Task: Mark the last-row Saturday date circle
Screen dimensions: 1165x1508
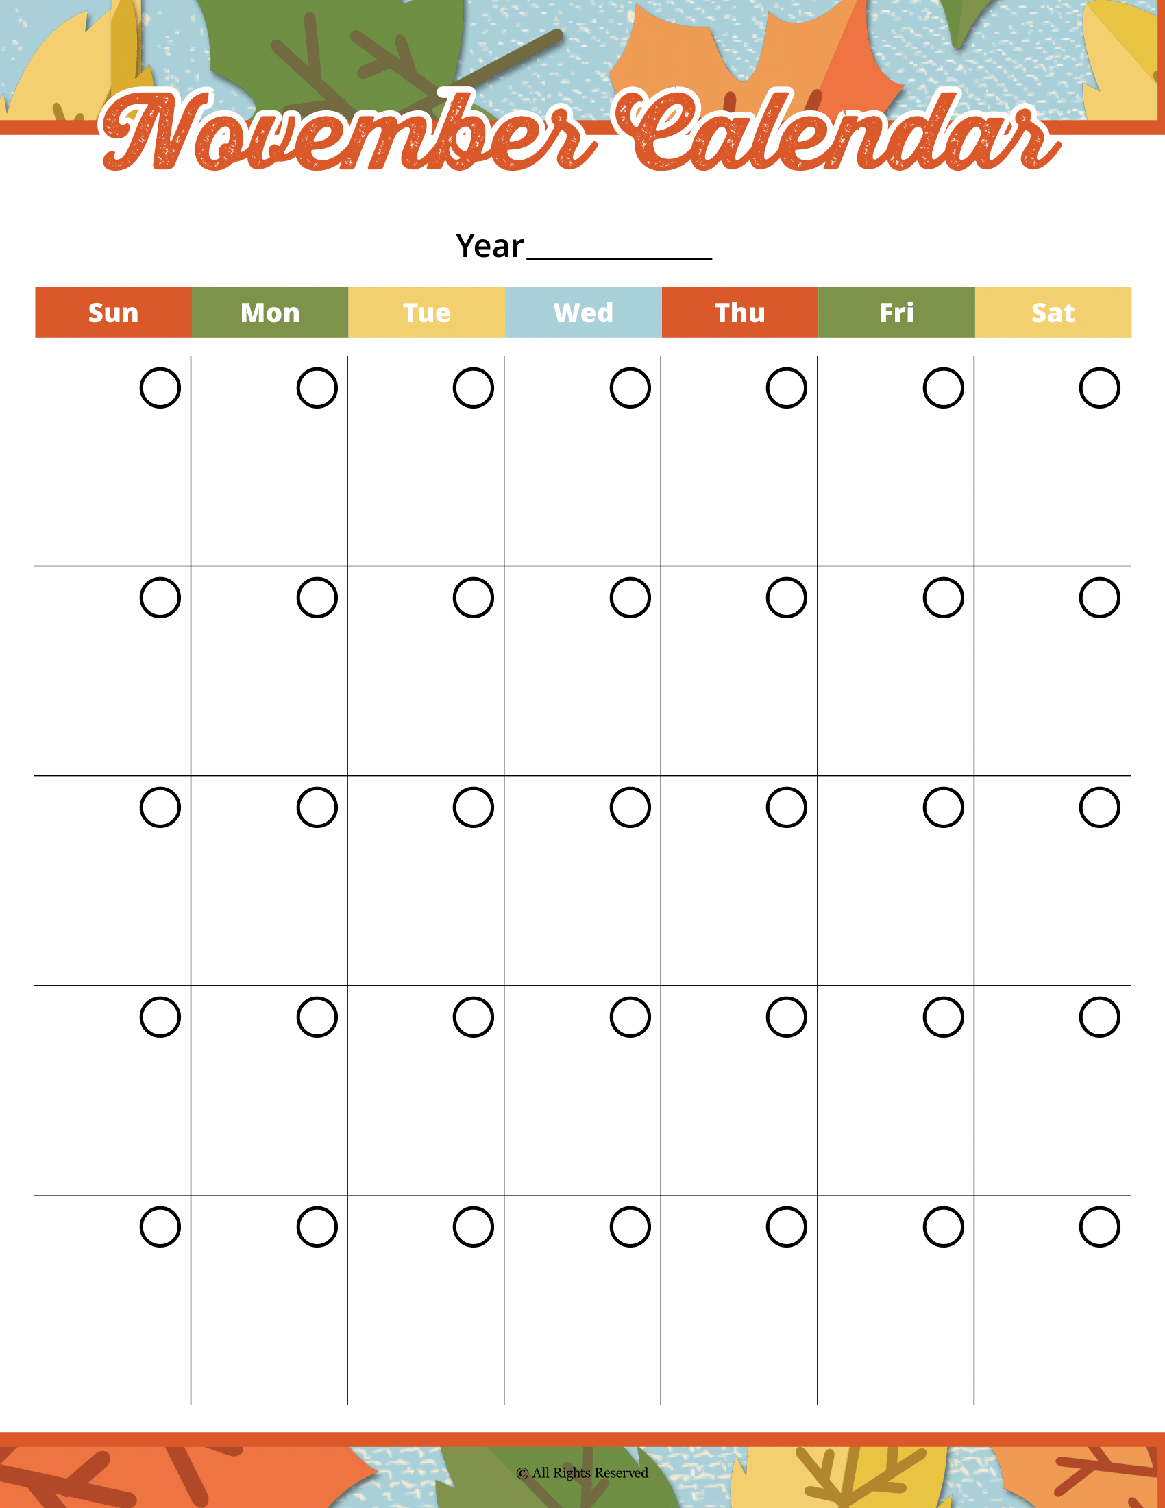Action: tap(1099, 1227)
